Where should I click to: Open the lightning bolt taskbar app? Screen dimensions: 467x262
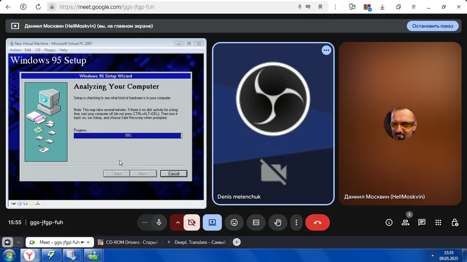click(x=51, y=255)
